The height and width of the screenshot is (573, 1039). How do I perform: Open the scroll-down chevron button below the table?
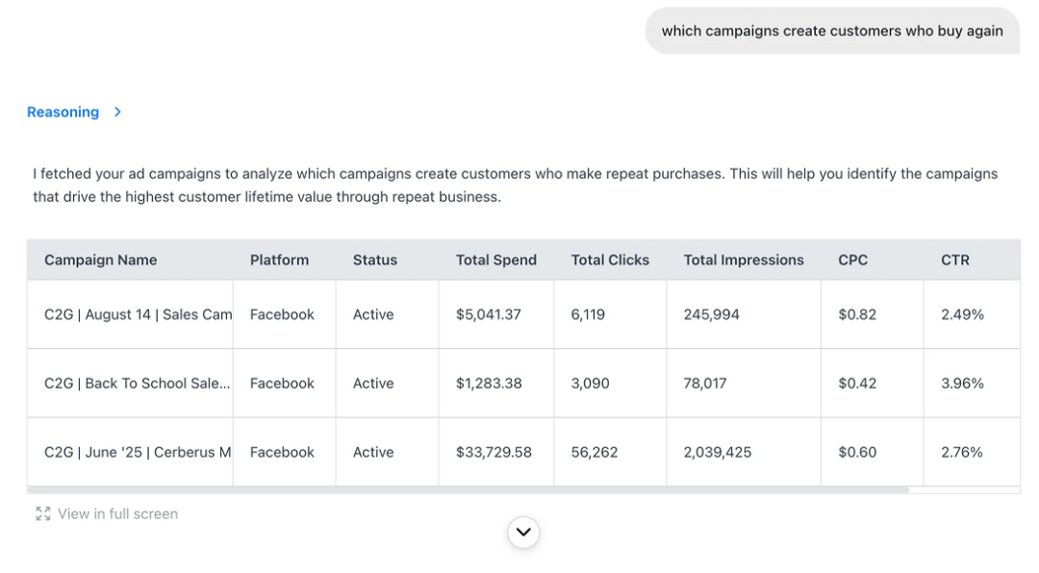click(523, 532)
